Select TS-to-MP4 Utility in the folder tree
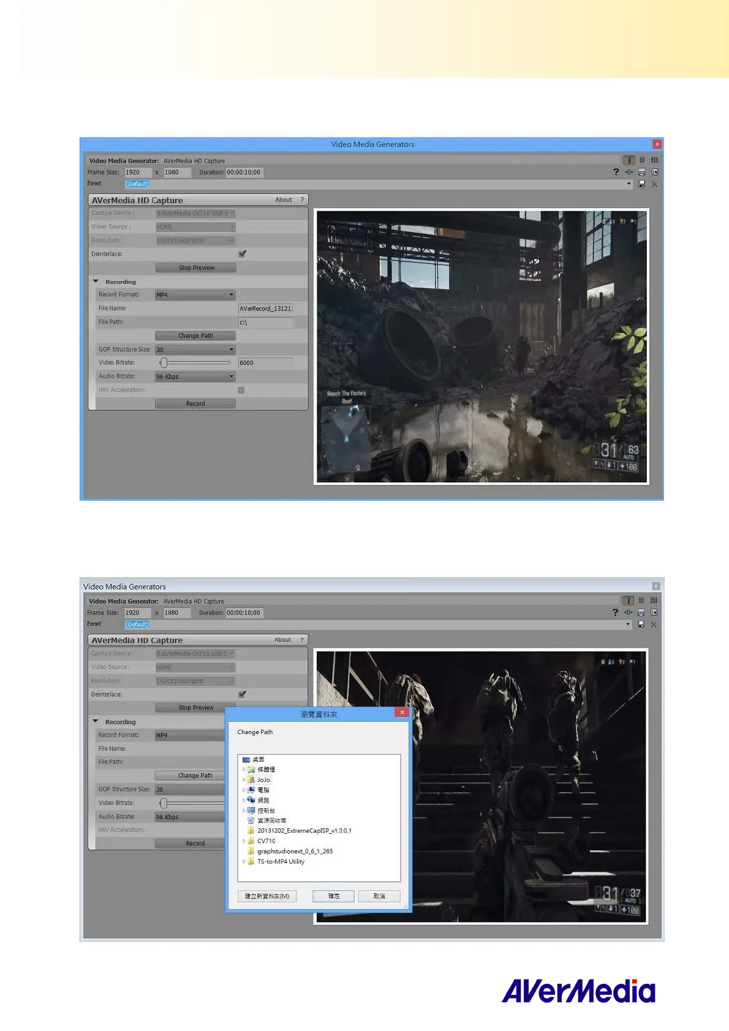This screenshot has height=1031, width=729. click(281, 861)
